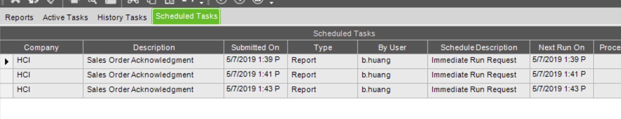Open the History Tasks tab
The width and height of the screenshot is (621, 119).
(x=122, y=17)
